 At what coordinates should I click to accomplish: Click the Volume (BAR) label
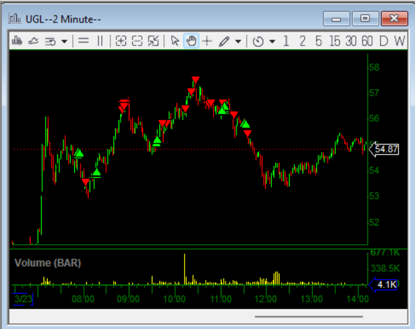pos(48,263)
